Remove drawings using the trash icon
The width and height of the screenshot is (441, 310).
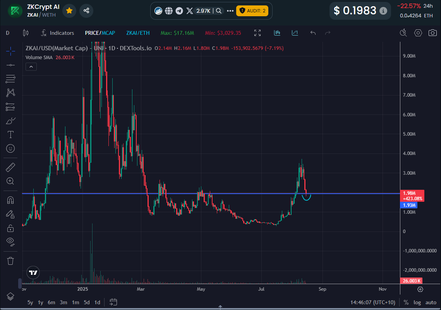[x=10, y=261]
